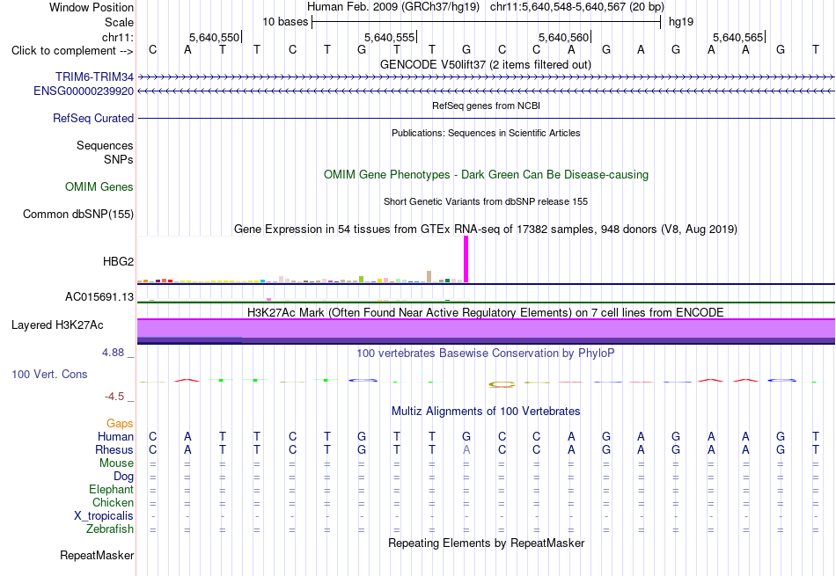This screenshot has width=836, height=576.
Task: Click the yellow 'G' PhyloP conservation logo
Action: pos(502,384)
